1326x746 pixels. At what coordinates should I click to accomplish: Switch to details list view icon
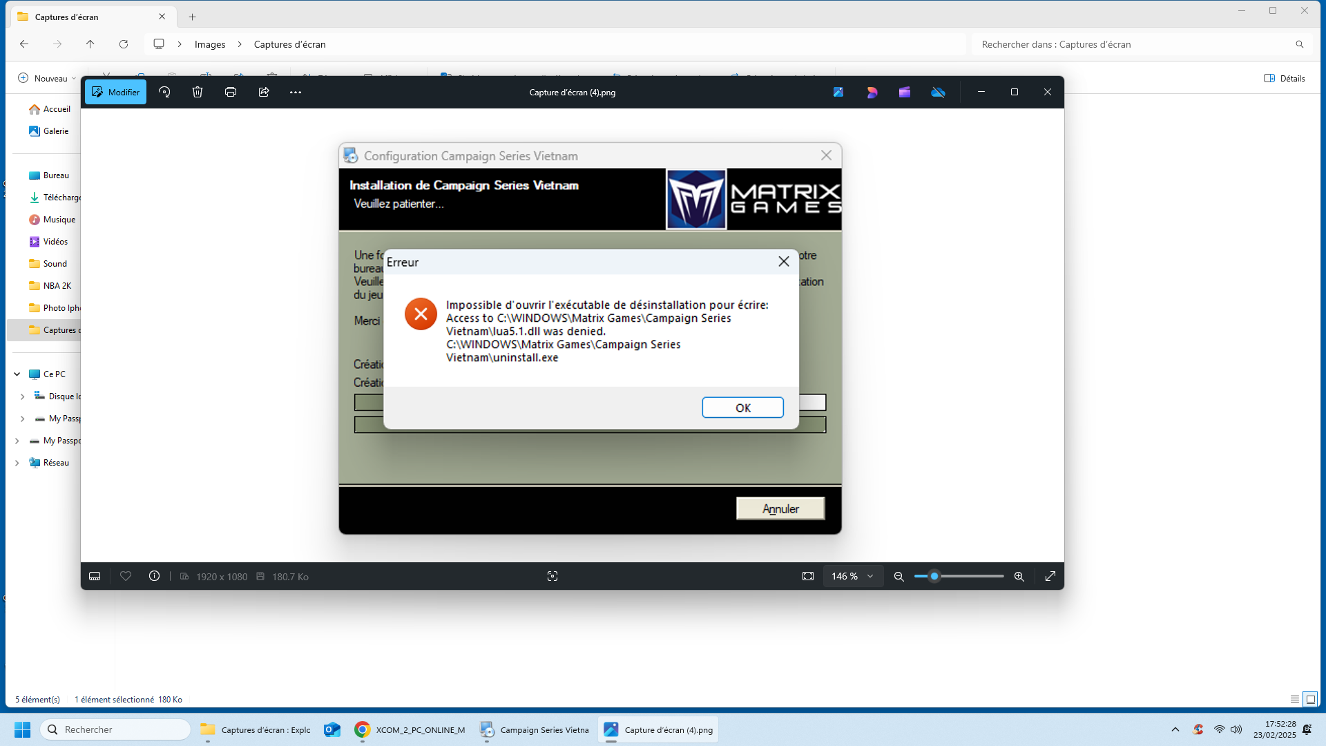(x=1295, y=699)
